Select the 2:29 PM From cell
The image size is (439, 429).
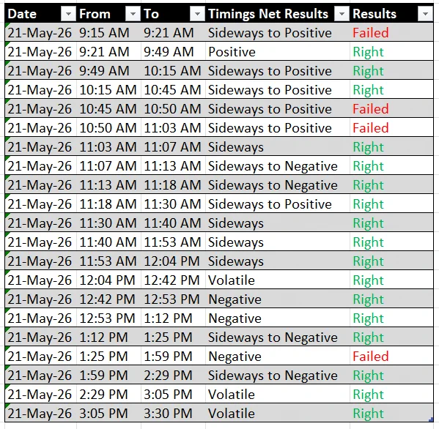coord(108,394)
